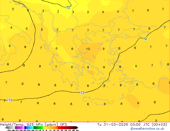
Task: Click the green-tinted 72 contour label on the right
Action: pyautogui.click(x=145, y=39)
